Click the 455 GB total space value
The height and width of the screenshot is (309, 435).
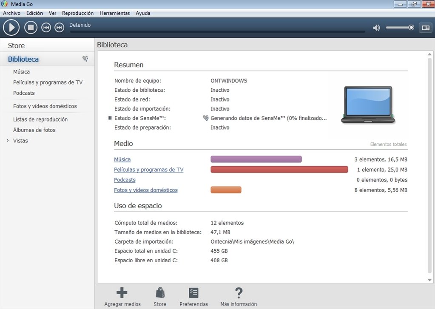click(219, 251)
